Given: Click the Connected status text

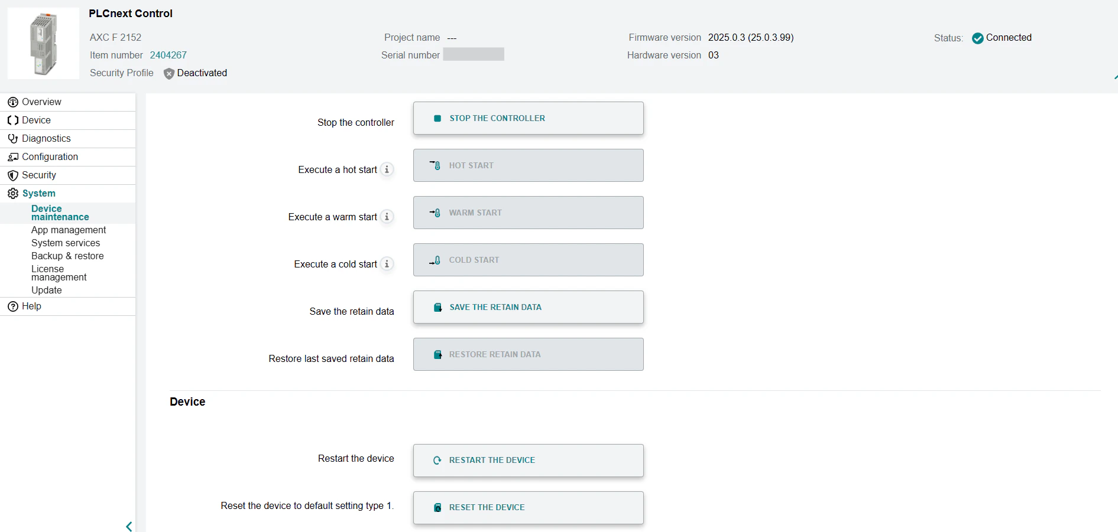Looking at the screenshot, I should [x=1009, y=38].
